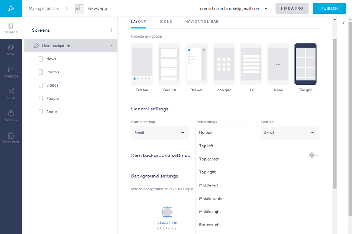Go to My applications breadcrumb
352x234 pixels.
point(44,8)
